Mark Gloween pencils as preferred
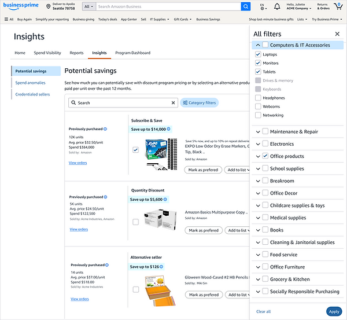This screenshot has width=347, height=320. pyautogui.click(x=204, y=295)
